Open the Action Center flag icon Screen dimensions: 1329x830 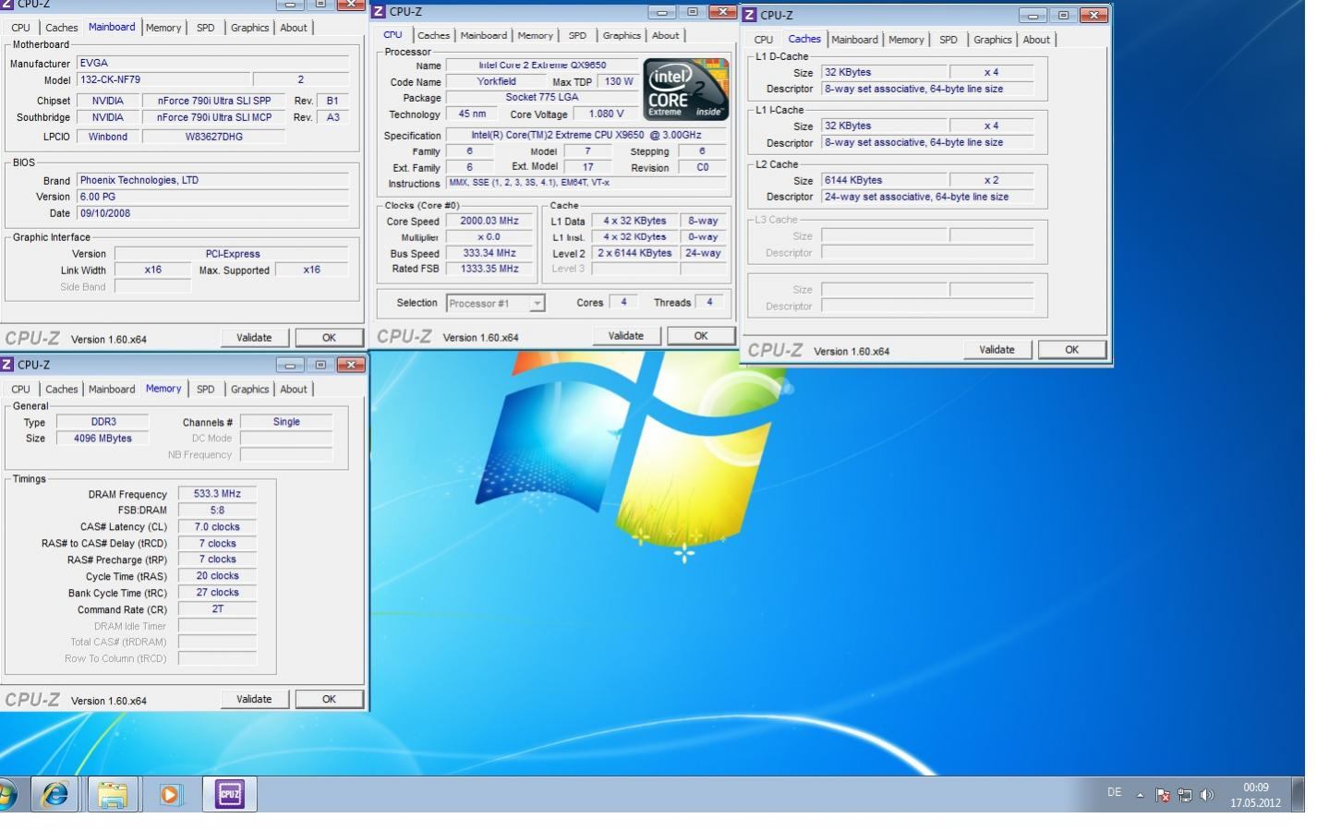tap(1162, 795)
